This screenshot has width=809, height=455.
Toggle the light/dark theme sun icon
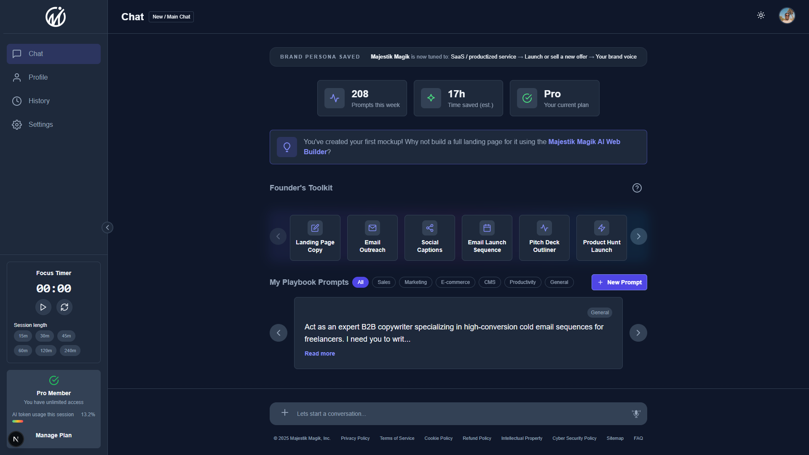[x=761, y=16]
